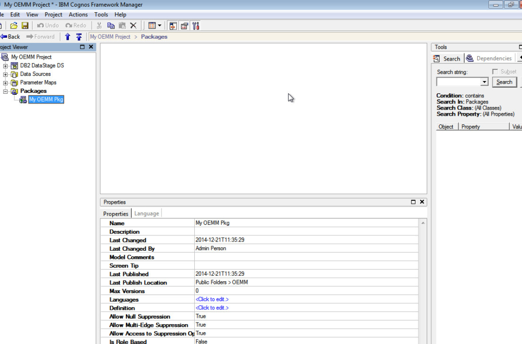
Task: Select the Packages folder label
Action: (33, 91)
